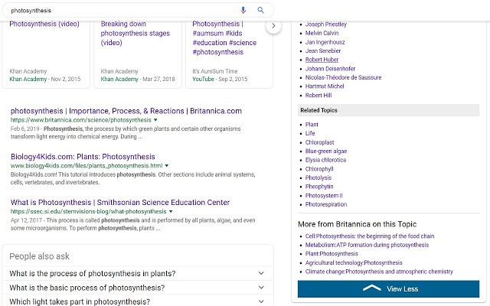490x306 pixels.
Task: Open the Britannica photosynthesis result link
Action: click(126, 111)
